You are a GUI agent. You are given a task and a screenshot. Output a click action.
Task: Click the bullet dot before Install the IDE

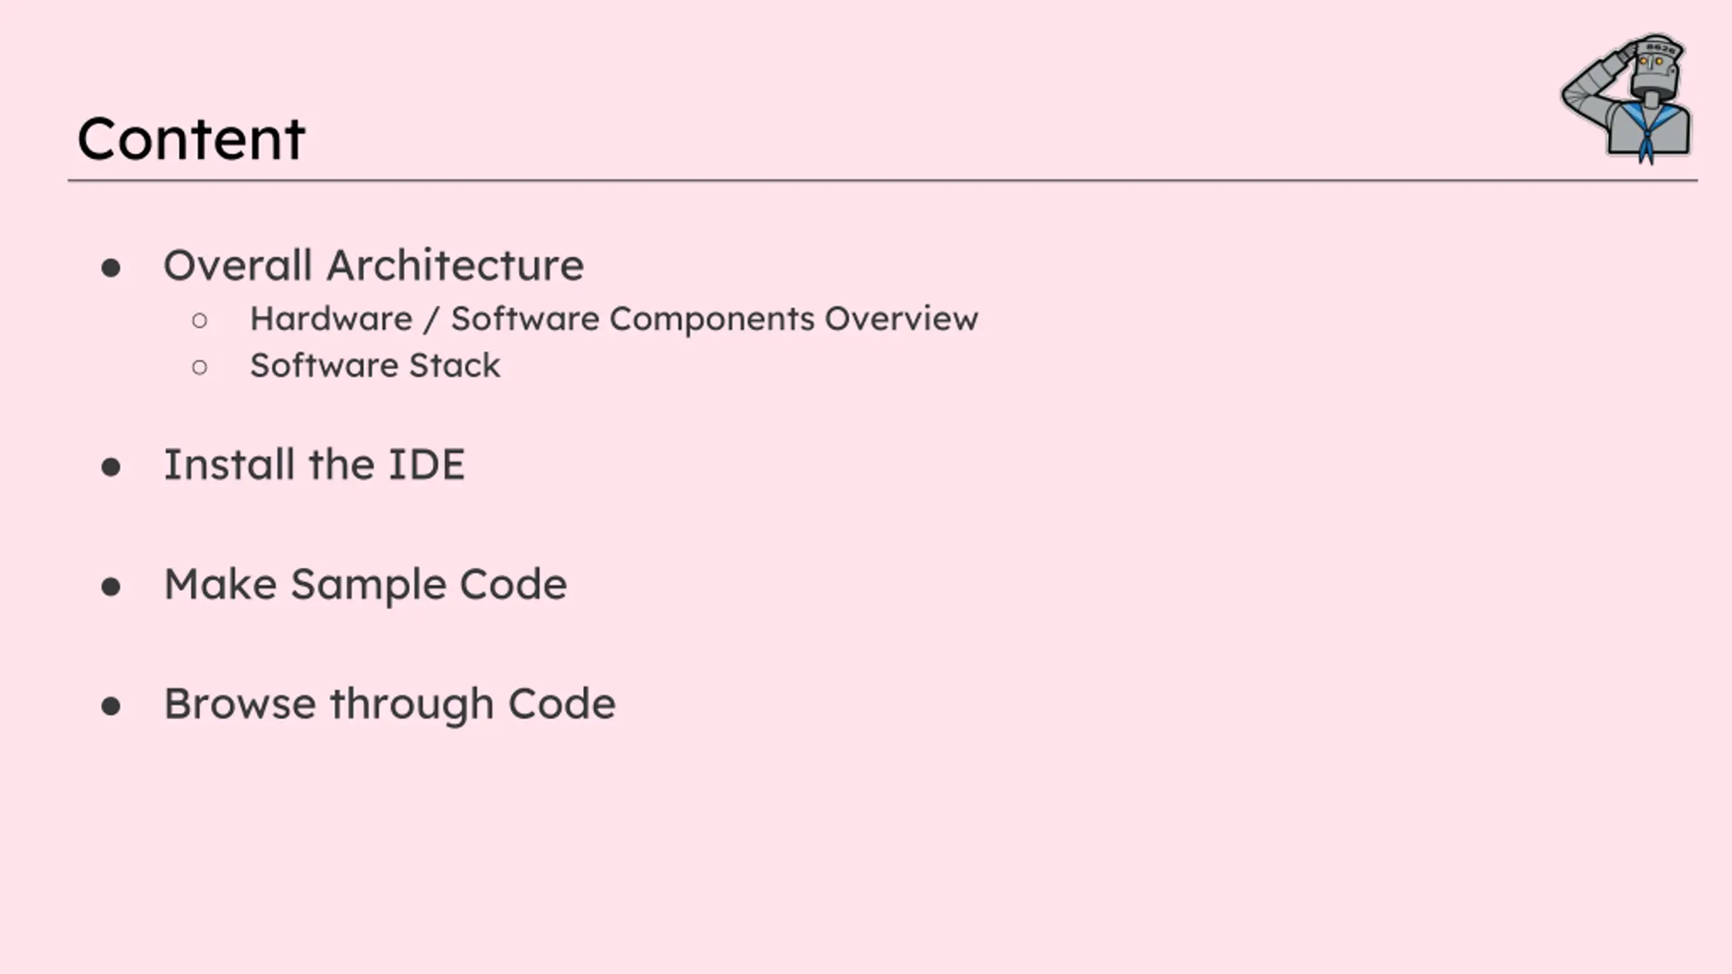[111, 467]
